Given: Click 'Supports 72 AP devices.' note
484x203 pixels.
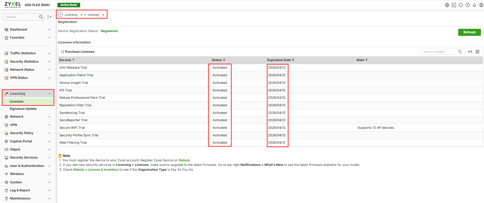Looking at the screenshot, I should 376,128.
